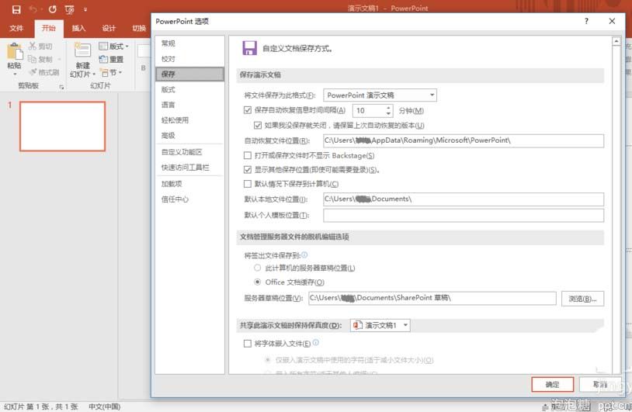
Task: Select 高级 in options sidebar
Action: click(x=168, y=136)
